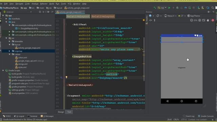Switch to the Text tab
This screenshot has height=122, width=217.
click(x=69, y=112)
